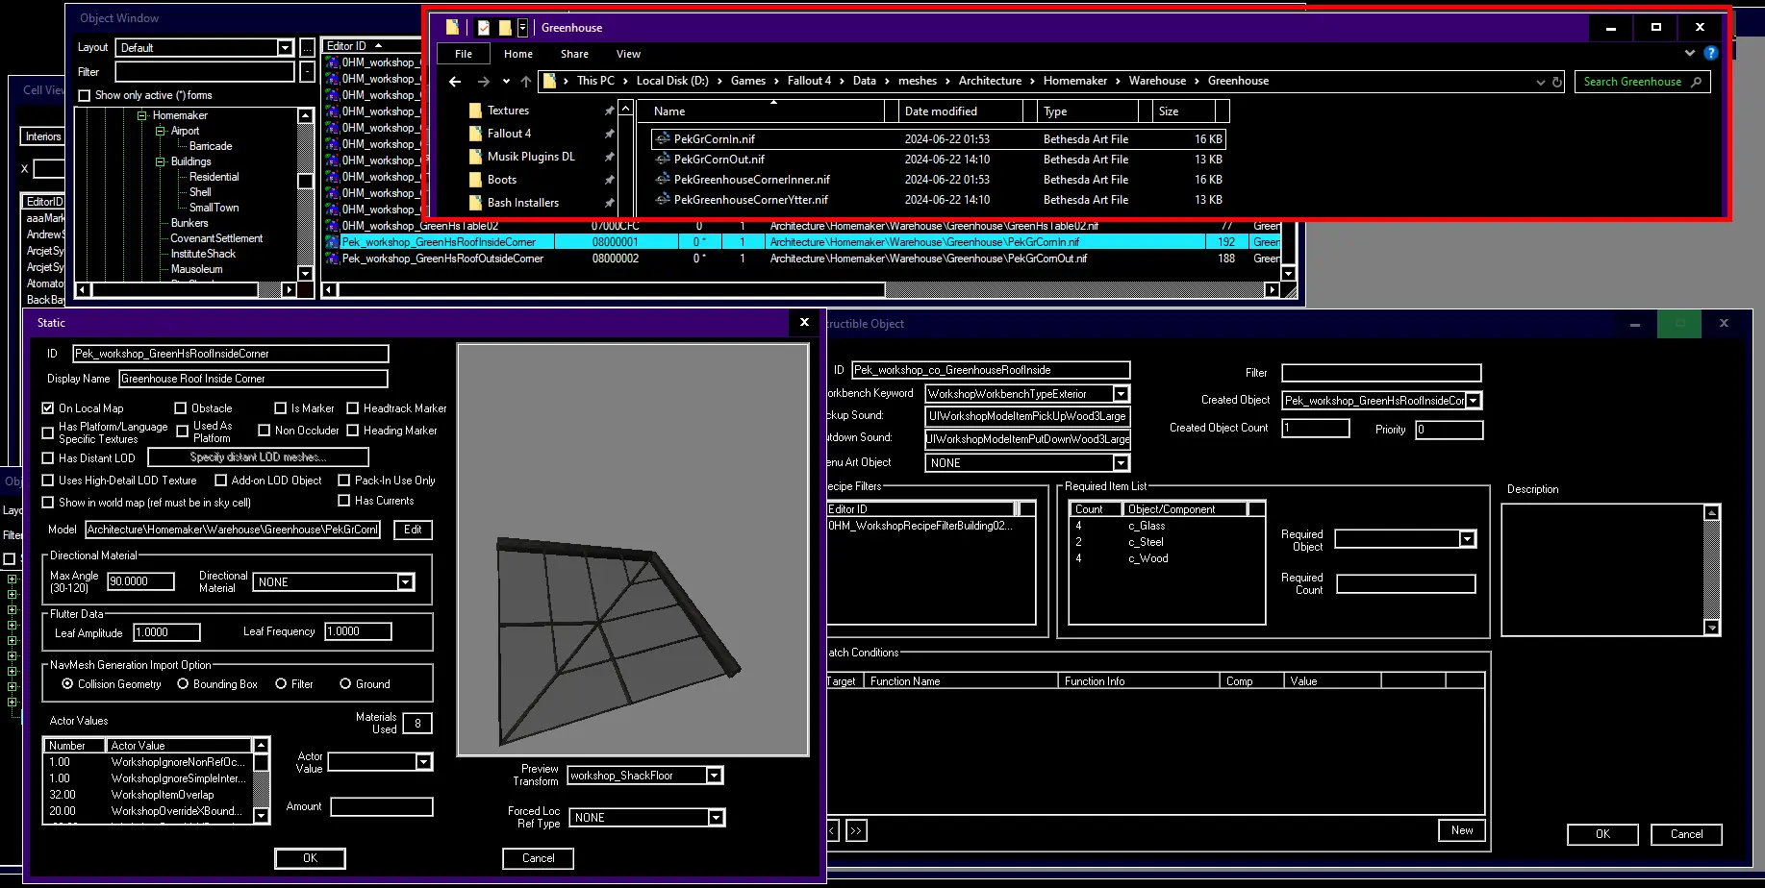Go to next page arrows in Constructible Object
This screenshot has height=888, width=1765.
click(x=856, y=830)
